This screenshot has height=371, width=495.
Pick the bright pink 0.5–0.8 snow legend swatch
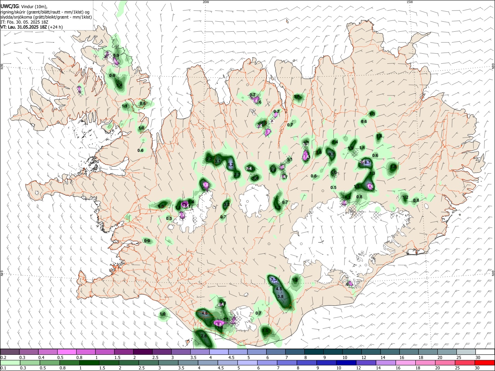tap(67, 352)
